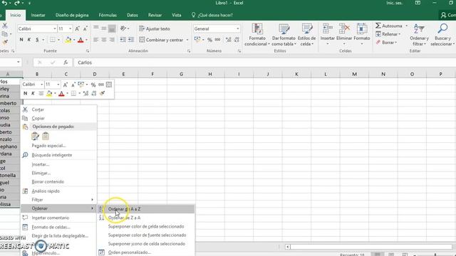Viewport: 456px width, 256px height.
Task: Select Copiar in context menu
Action: point(59,118)
